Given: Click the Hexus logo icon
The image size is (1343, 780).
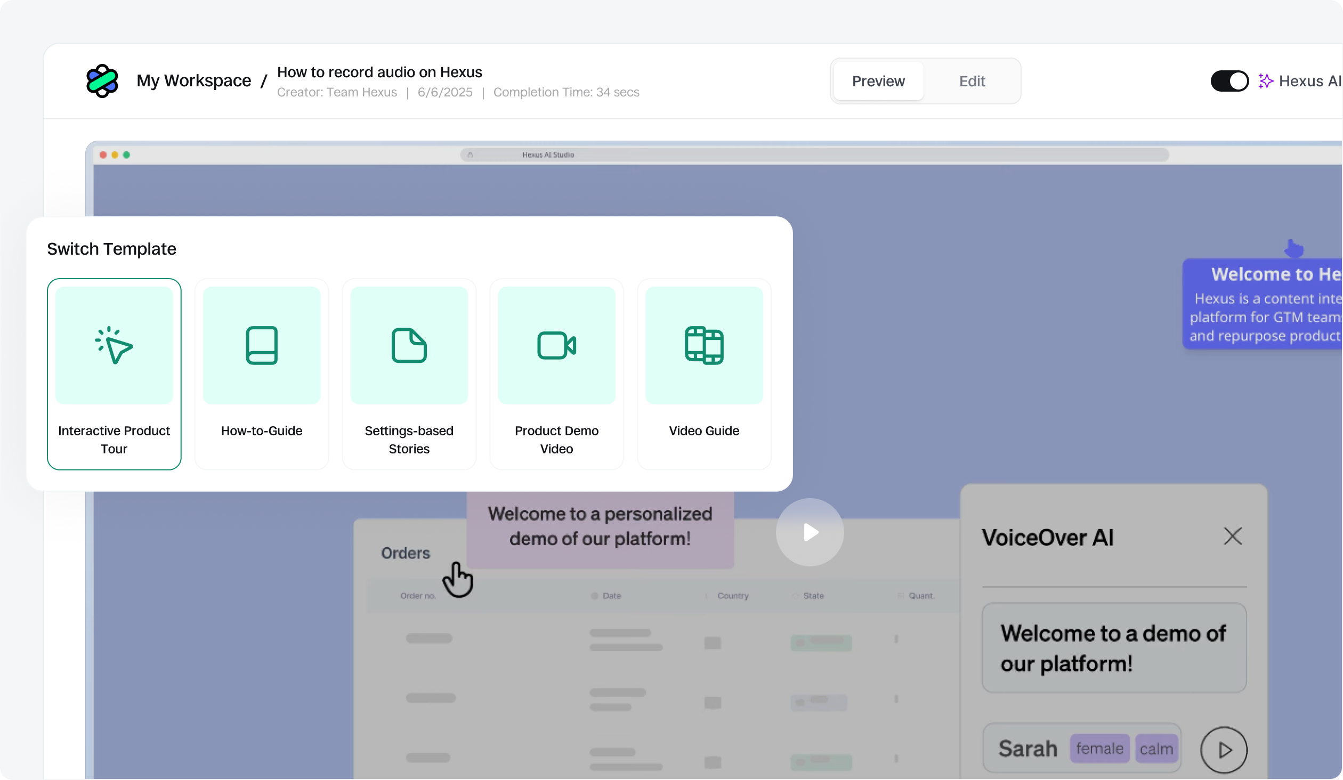Looking at the screenshot, I should (102, 81).
